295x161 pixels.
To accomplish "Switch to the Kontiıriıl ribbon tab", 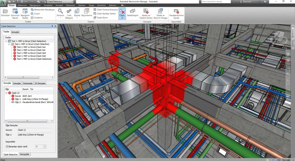I will pos(101,5).
